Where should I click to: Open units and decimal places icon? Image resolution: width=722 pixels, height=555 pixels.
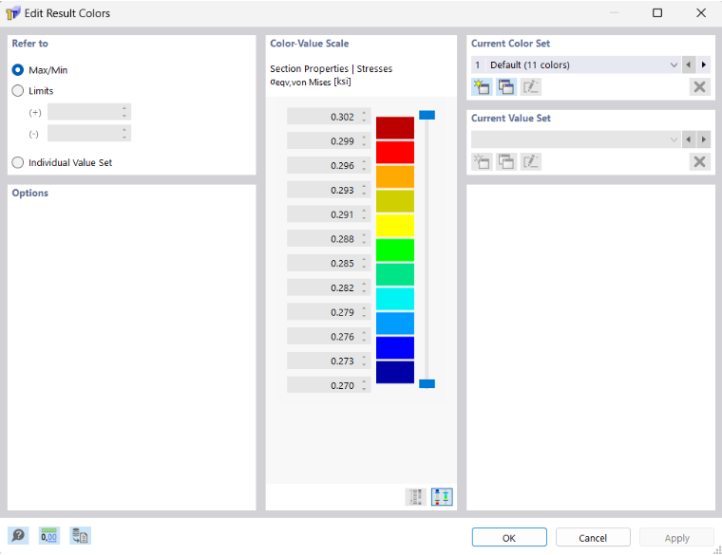[48, 536]
